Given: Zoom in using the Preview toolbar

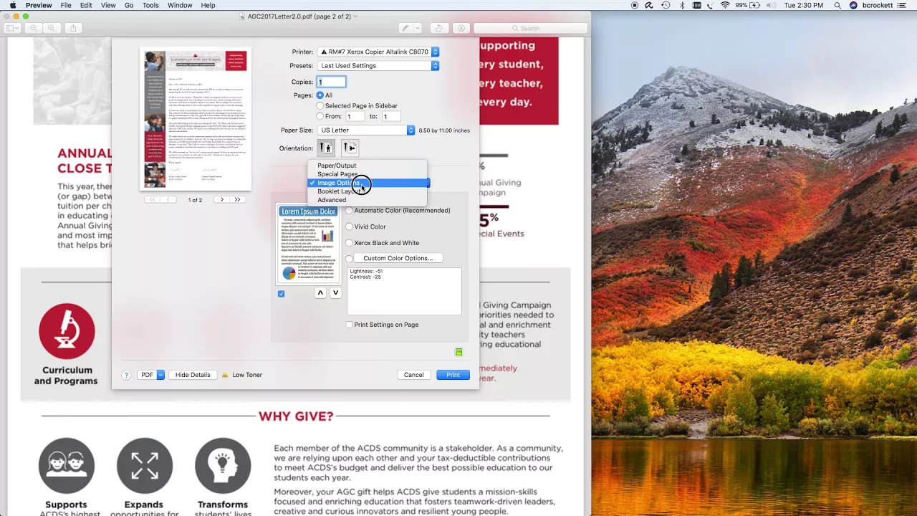Looking at the screenshot, I should [51, 28].
